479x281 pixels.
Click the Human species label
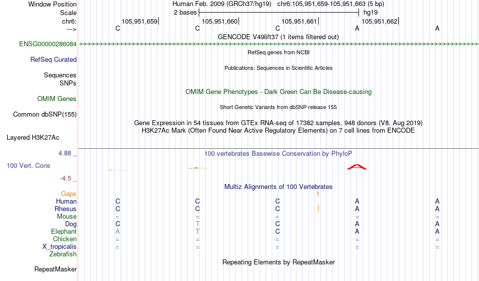[66, 201]
